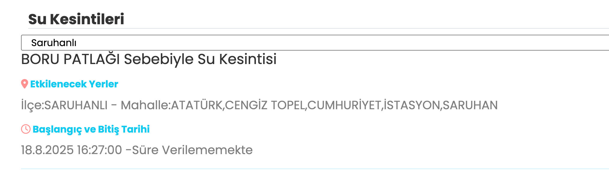Click SARUHAN, the last neighborhood listed
Viewport: 609px width, 170px height.
pyautogui.click(x=470, y=105)
